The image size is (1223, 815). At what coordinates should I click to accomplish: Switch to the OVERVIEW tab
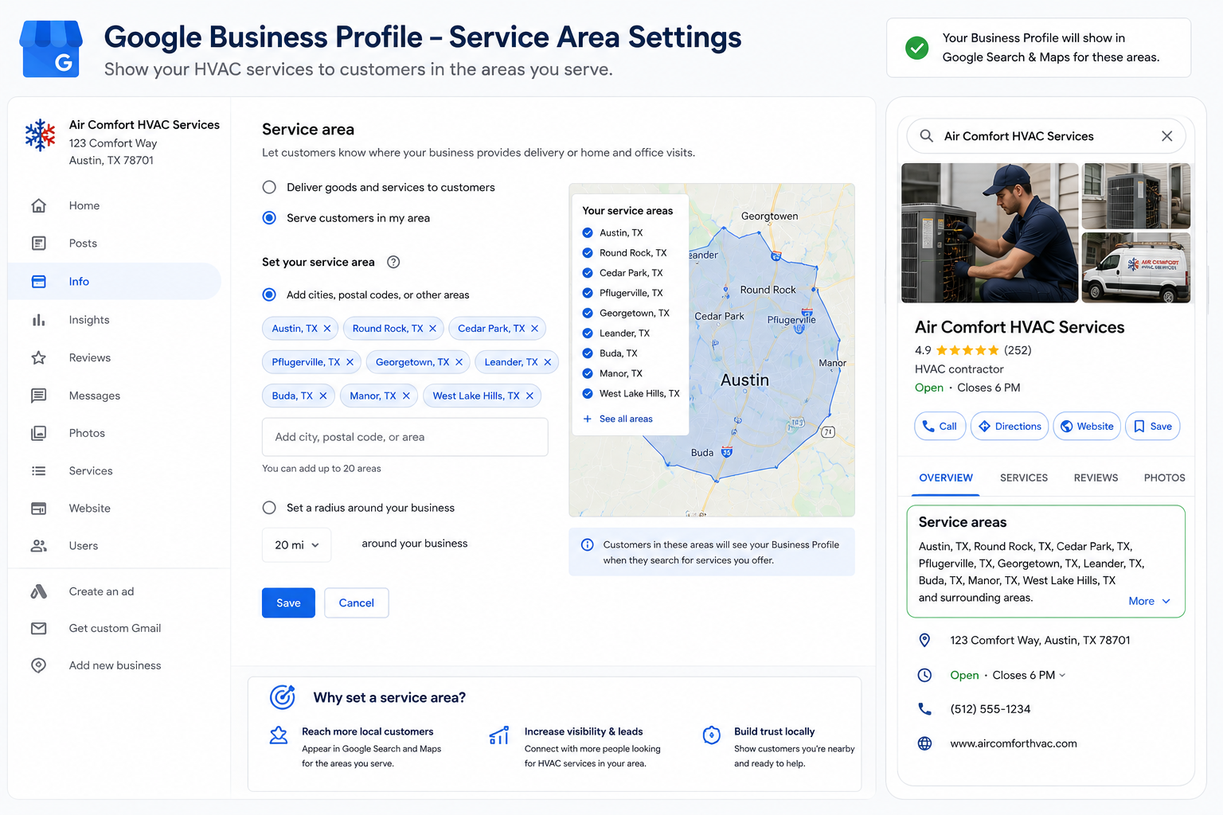click(x=946, y=478)
